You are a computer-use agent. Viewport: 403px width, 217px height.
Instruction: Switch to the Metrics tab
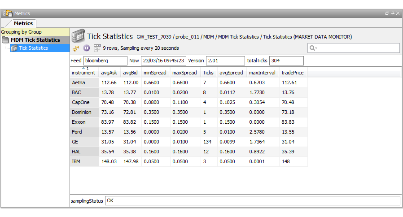click(23, 23)
